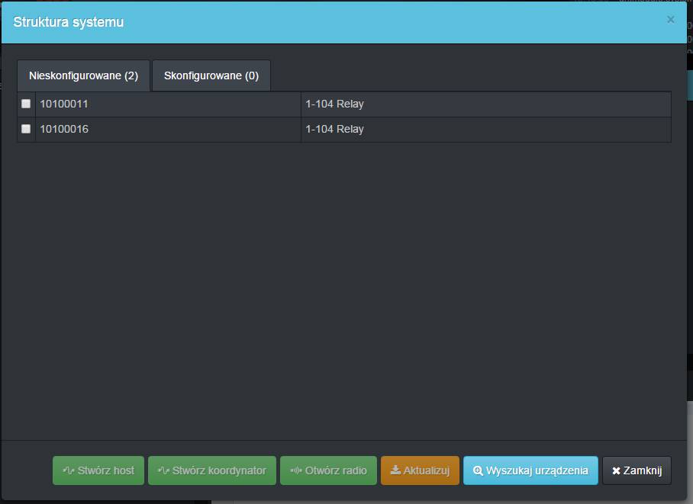Select the device ID 10100016 cell

click(168, 130)
